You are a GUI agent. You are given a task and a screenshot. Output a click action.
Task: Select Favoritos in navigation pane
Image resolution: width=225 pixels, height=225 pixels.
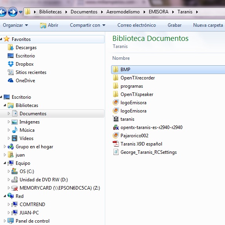pyautogui.click(x=52, y=39)
